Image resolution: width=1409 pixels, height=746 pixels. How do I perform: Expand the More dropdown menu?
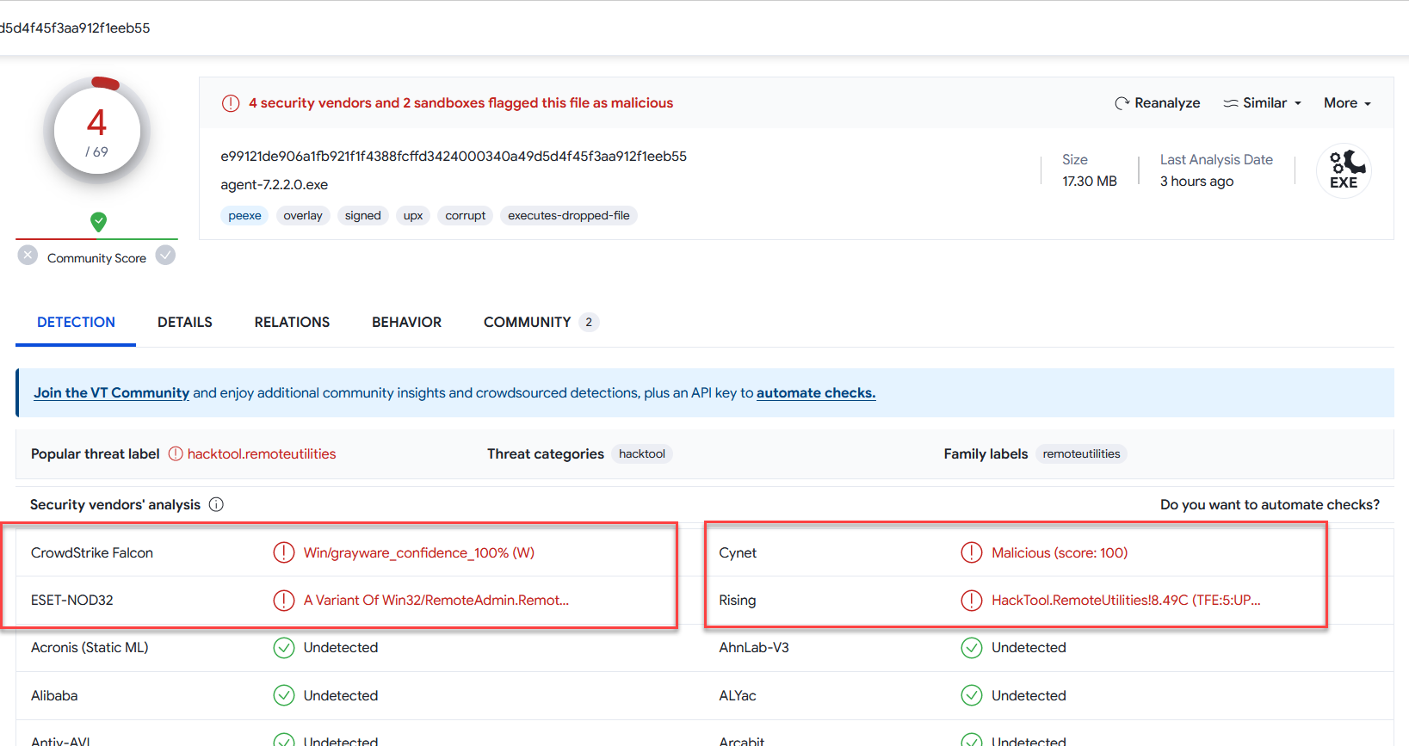[x=1347, y=103]
